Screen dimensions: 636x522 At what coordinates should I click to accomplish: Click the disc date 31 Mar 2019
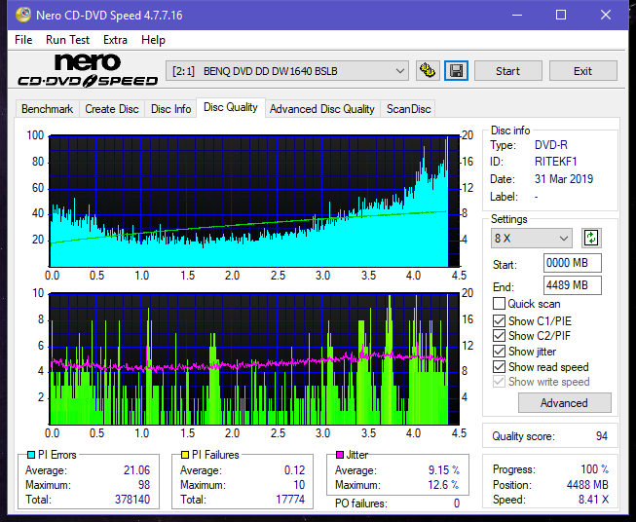(x=563, y=179)
